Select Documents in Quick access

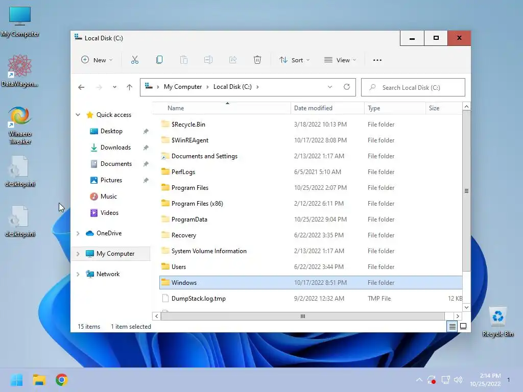116,164
